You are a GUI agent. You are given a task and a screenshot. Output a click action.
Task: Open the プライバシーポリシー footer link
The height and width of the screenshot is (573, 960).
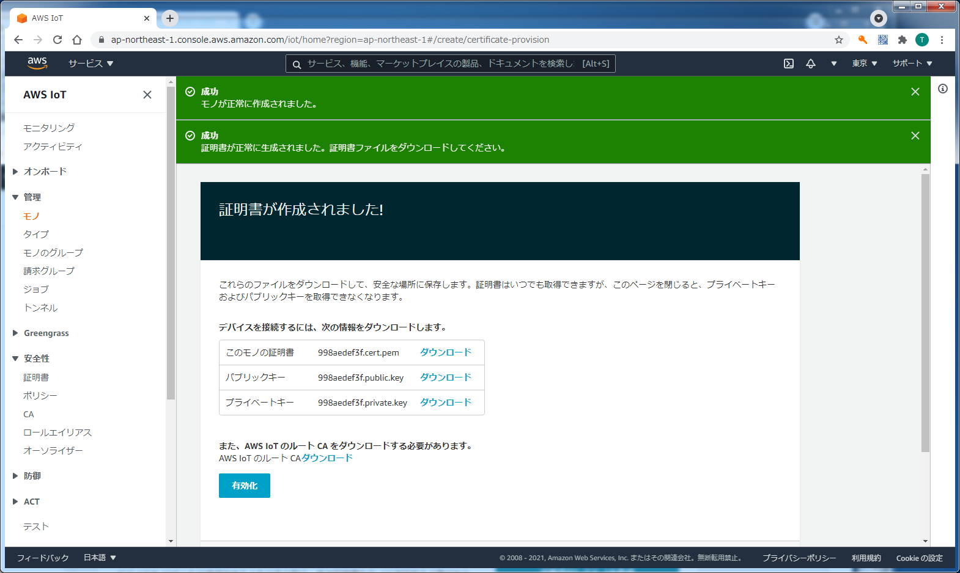point(799,558)
